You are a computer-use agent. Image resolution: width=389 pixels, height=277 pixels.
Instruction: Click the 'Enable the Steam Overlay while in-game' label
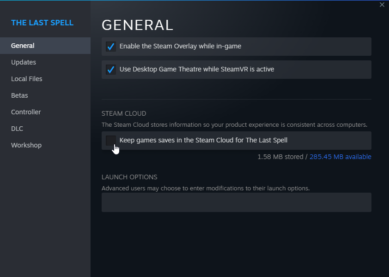[180, 46]
